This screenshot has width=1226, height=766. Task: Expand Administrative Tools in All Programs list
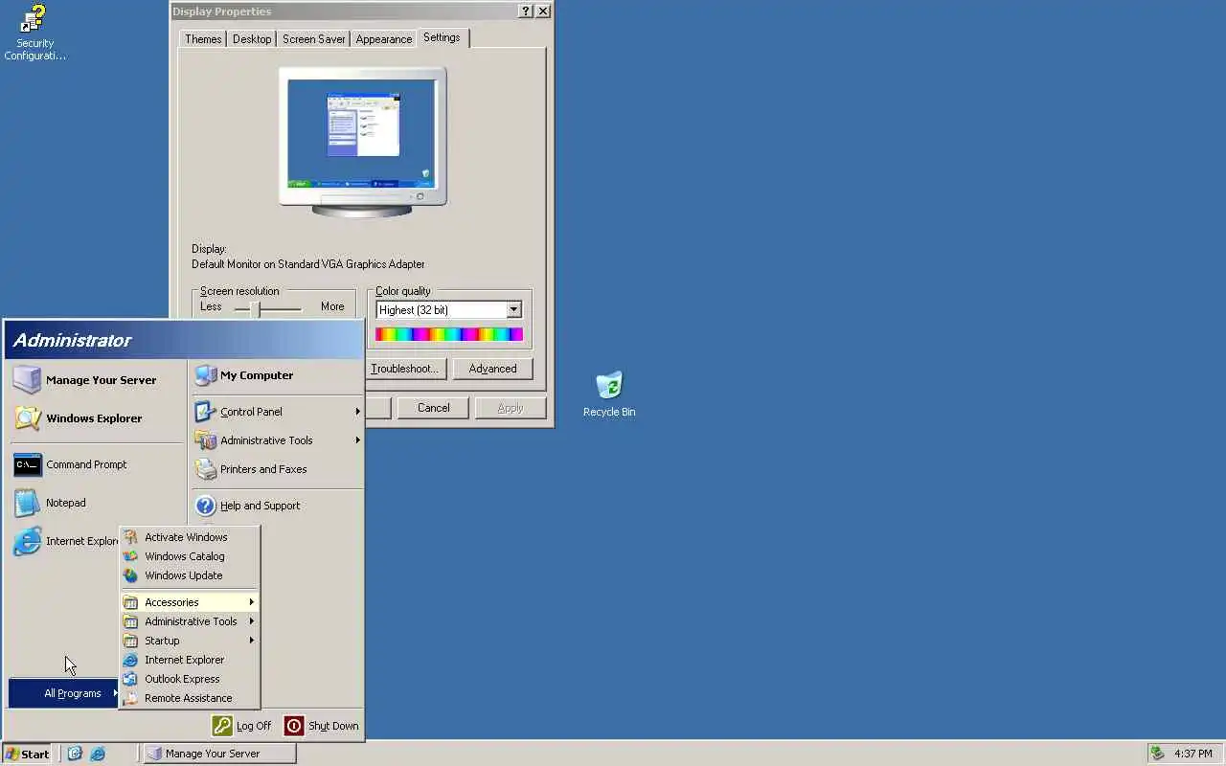pos(190,621)
